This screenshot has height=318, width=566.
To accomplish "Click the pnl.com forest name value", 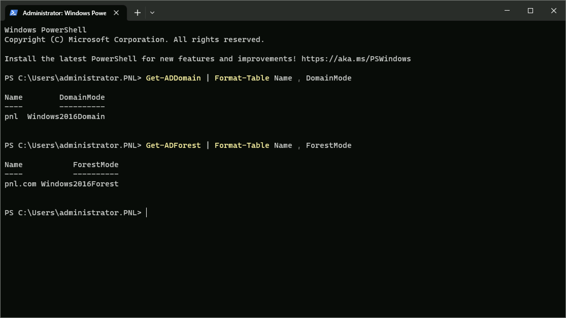I will tap(20, 184).
